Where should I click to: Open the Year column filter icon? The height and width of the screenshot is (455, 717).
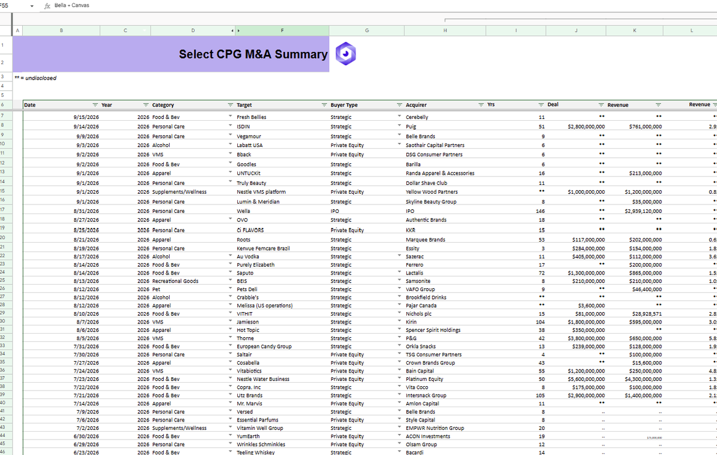[146, 105]
